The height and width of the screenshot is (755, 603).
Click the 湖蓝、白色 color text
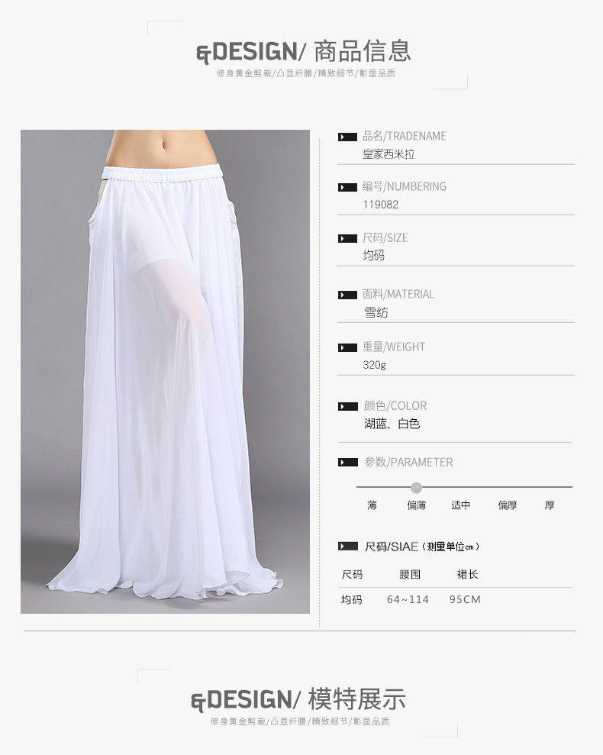(392, 424)
